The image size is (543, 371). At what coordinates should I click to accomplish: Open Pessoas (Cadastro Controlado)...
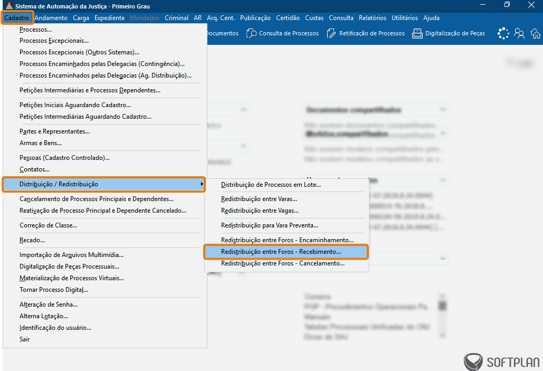pos(105,158)
